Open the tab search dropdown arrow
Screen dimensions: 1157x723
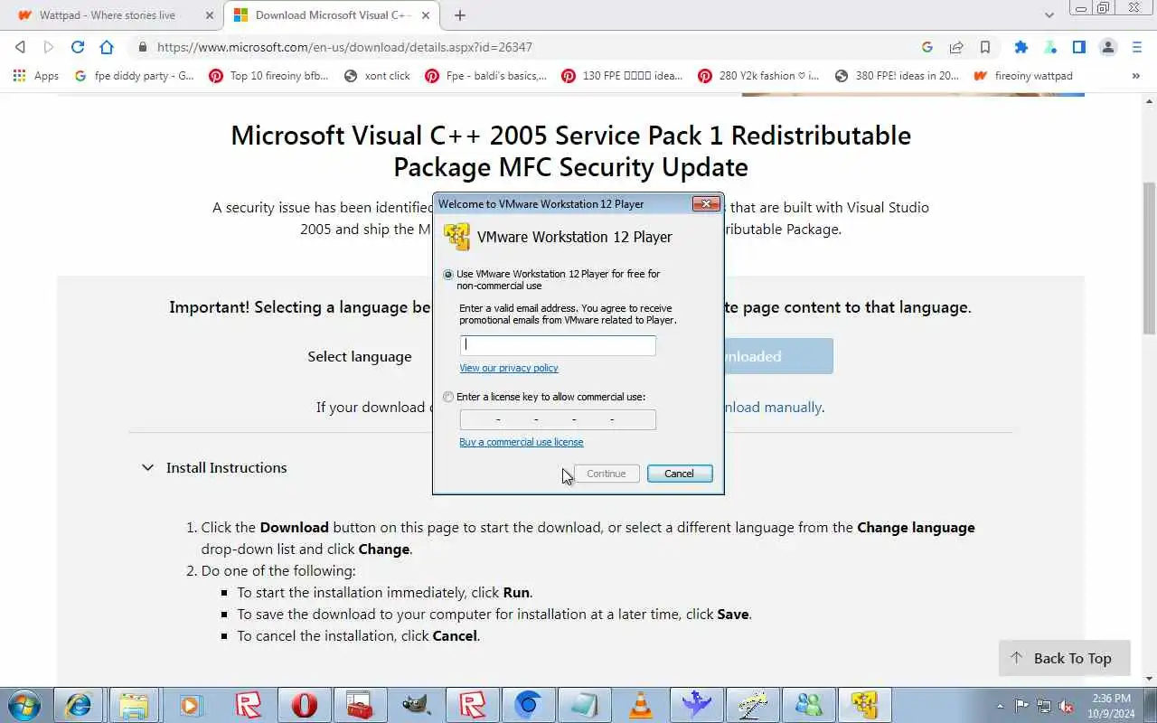pyautogui.click(x=1049, y=15)
